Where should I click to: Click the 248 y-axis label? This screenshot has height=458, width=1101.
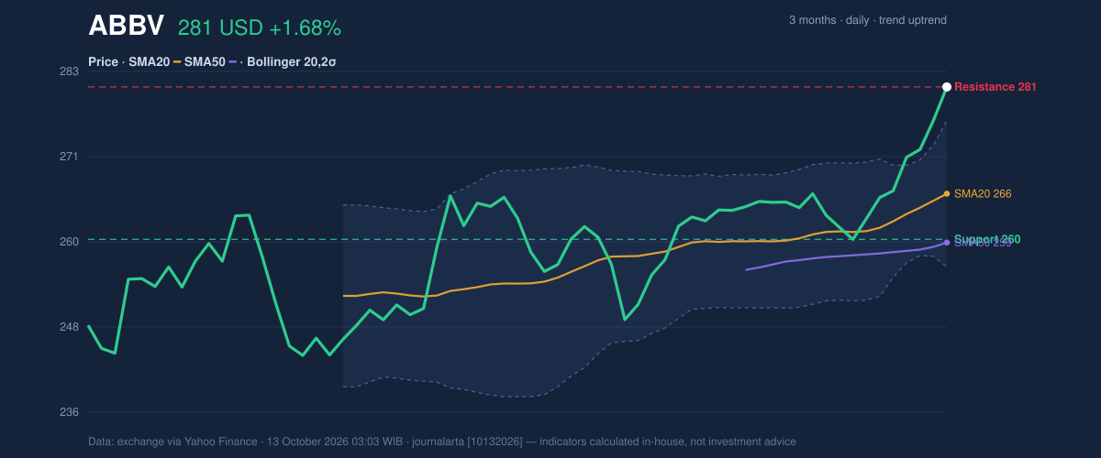[69, 327]
